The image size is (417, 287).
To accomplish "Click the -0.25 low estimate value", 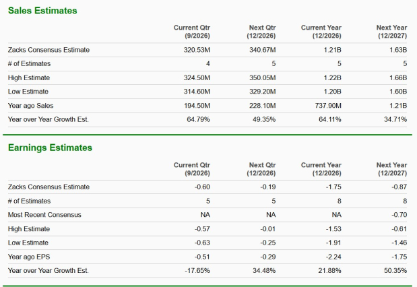I will (268, 243).
